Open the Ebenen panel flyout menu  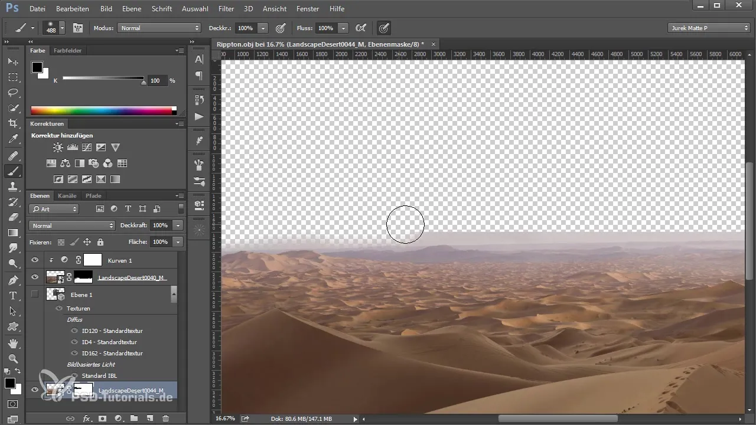[x=180, y=195]
